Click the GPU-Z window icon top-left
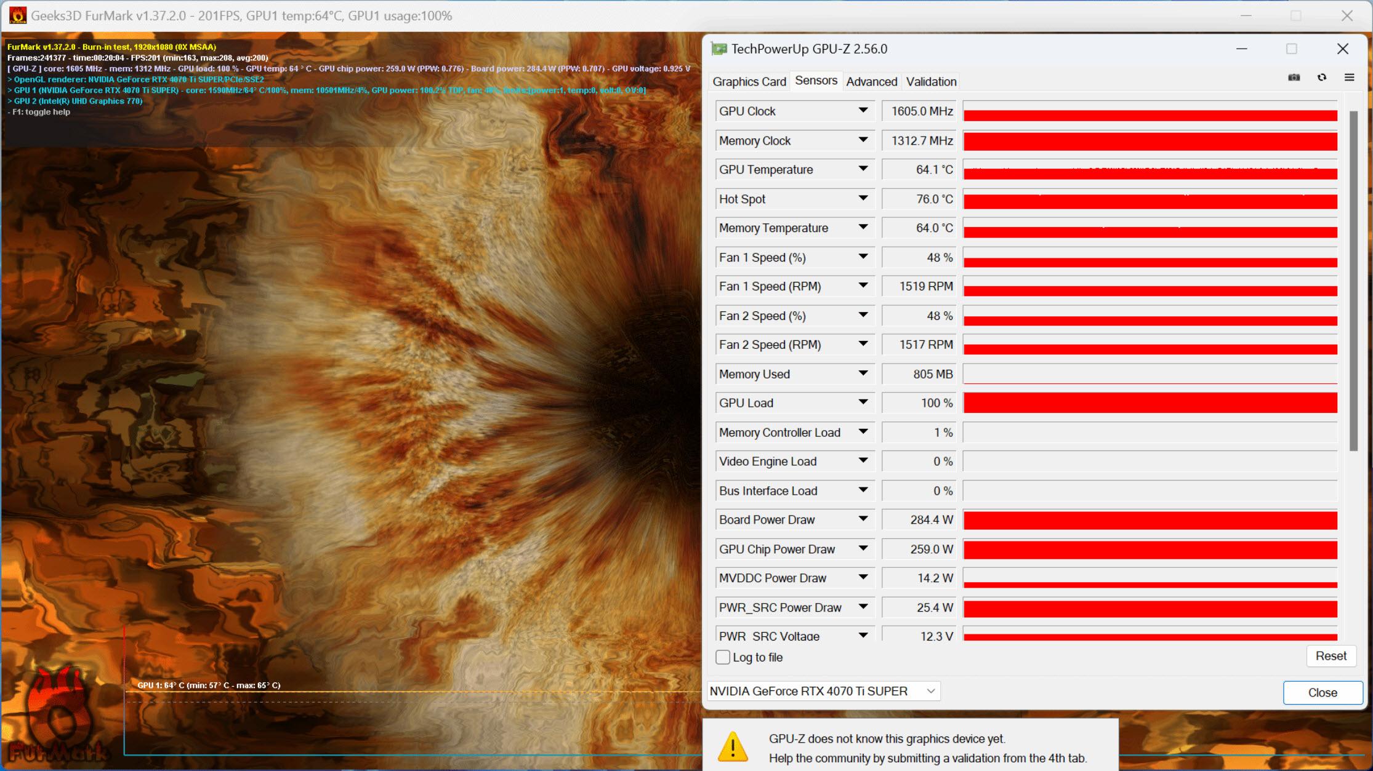The width and height of the screenshot is (1373, 771). (x=719, y=49)
